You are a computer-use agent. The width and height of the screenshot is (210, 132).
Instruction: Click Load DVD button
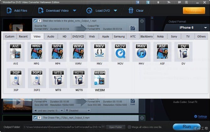[x=98, y=11]
